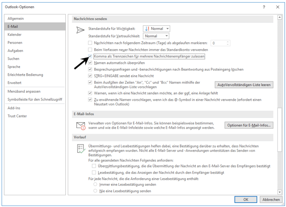
Task: Enable Übermittlungsbestätigung checkbox
Action: pyautogui.click(x=94, y=166)
